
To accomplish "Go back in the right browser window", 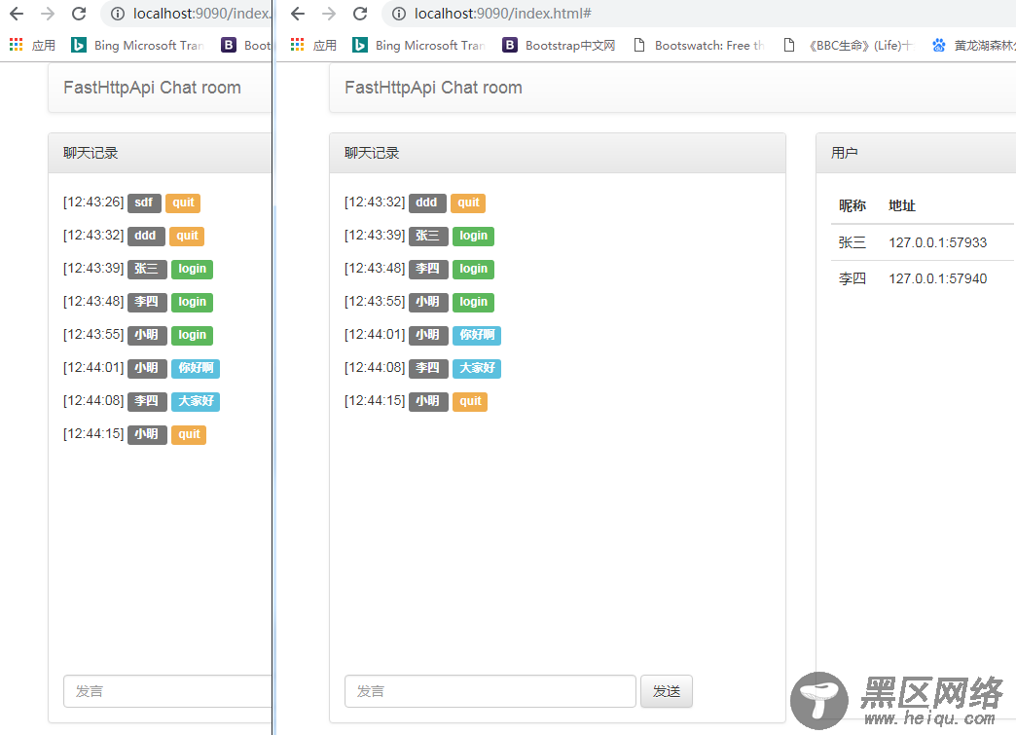I will [x=298, y=13].
